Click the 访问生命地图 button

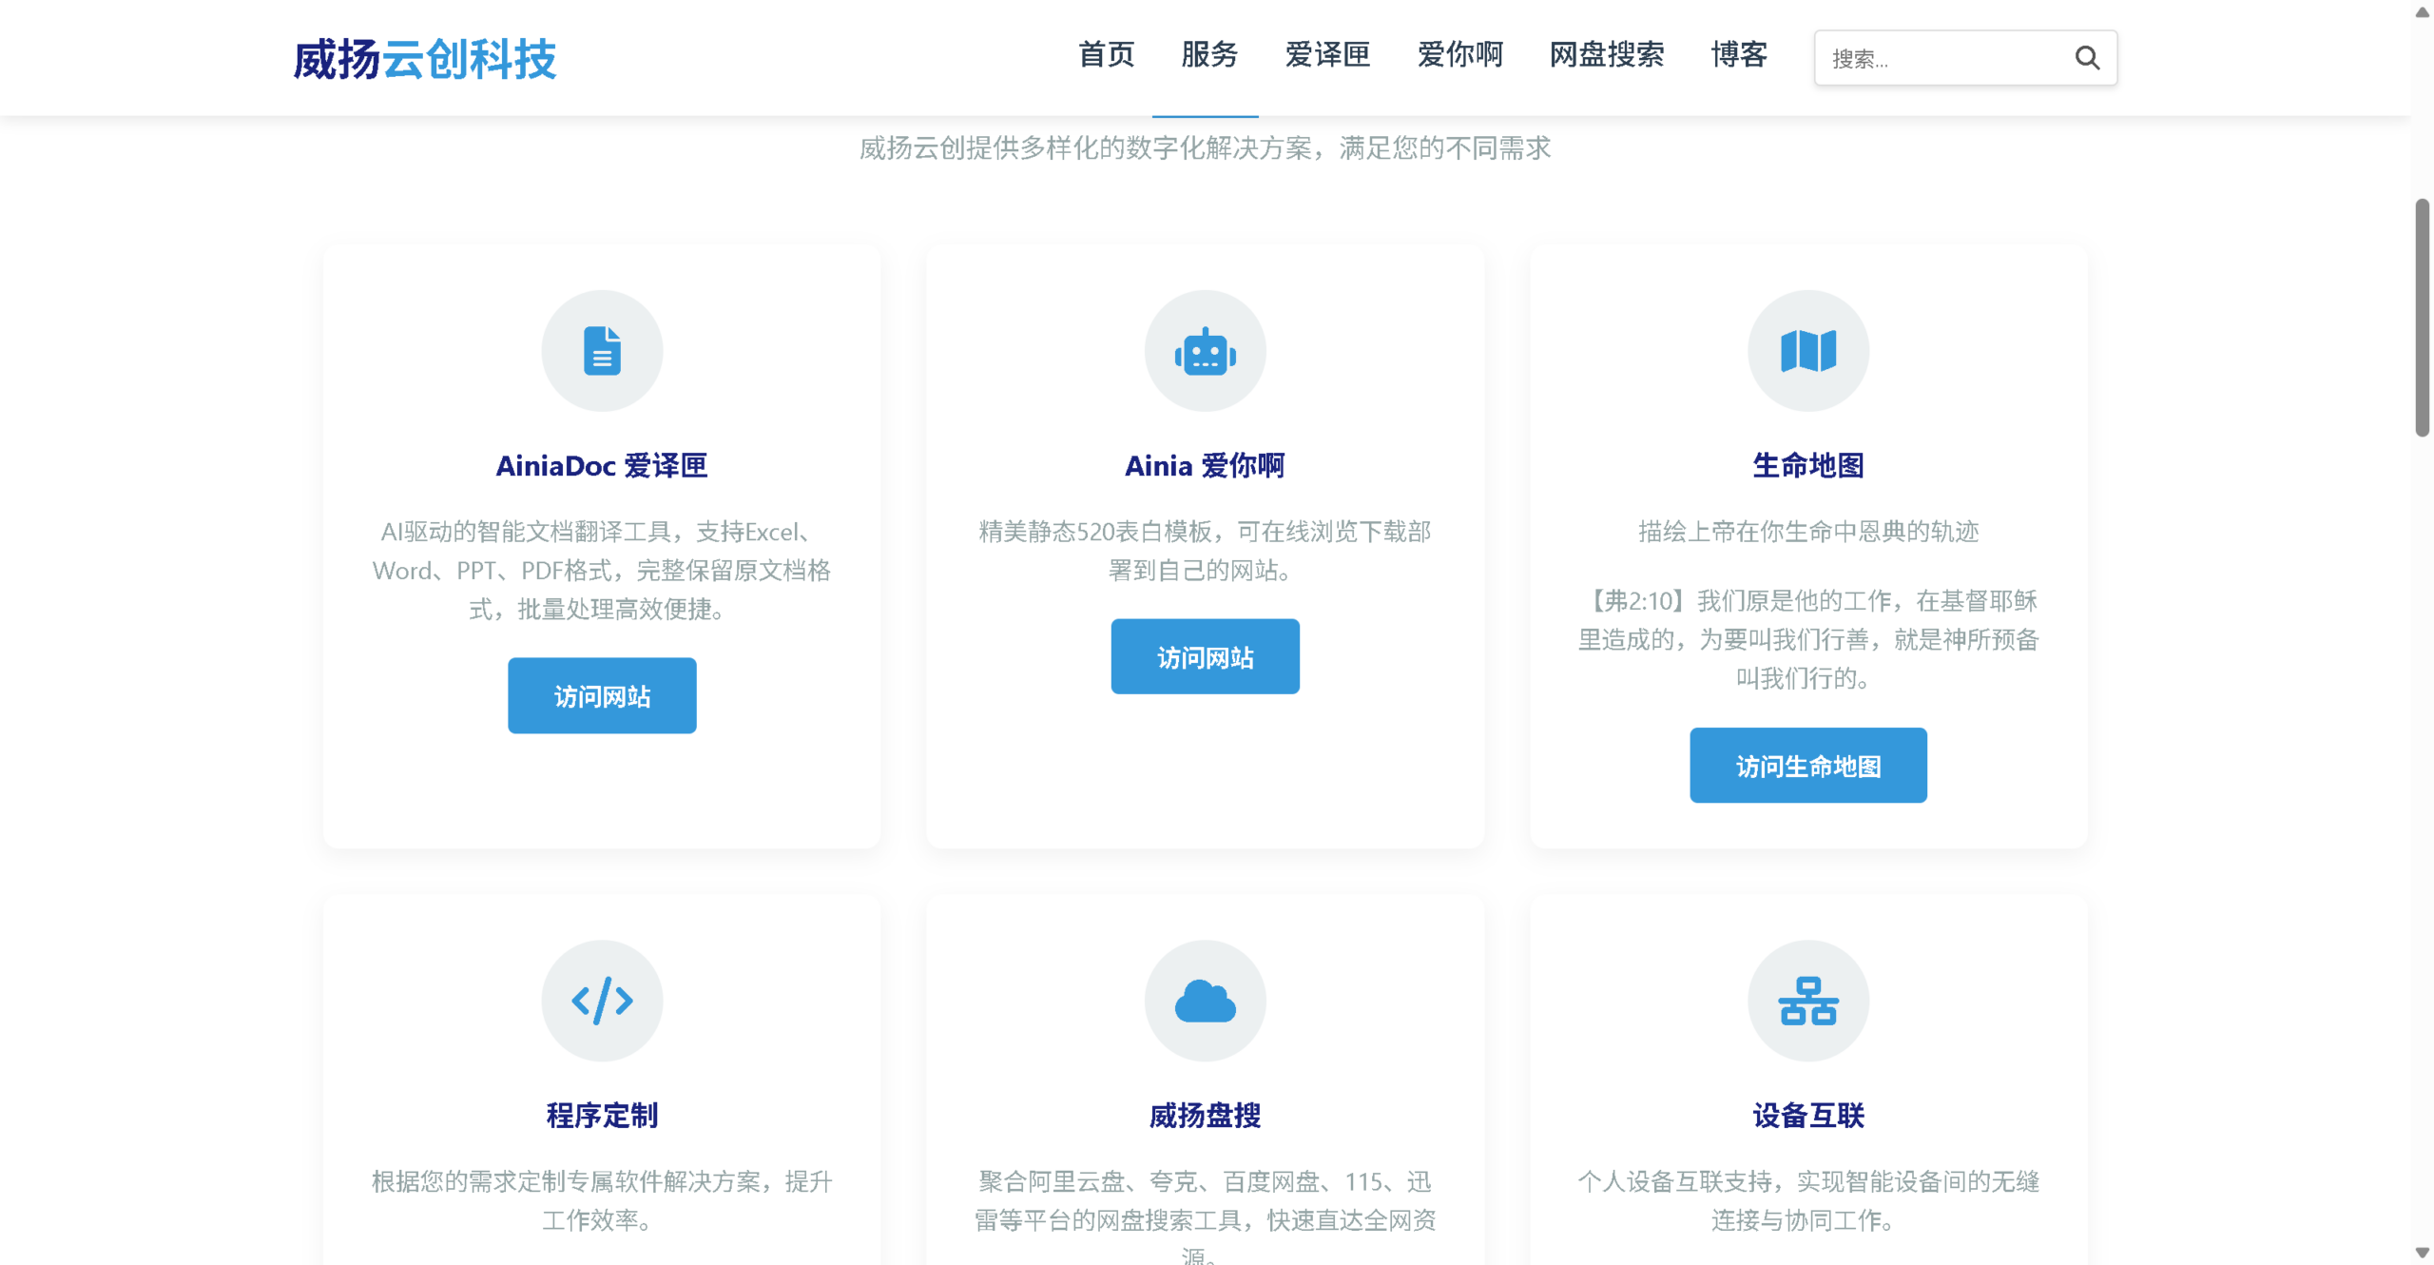[x=1807, y=766]
